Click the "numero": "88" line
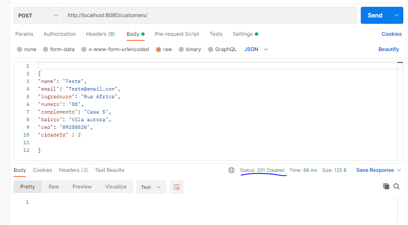The height and width of the screenshot is (225, 408). tap(61, 104)
